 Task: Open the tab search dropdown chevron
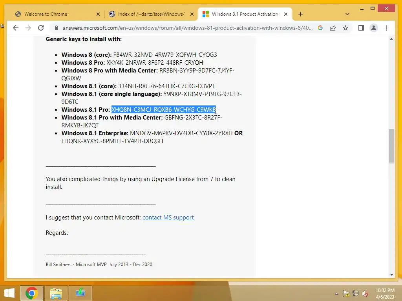tap(347, 14)
